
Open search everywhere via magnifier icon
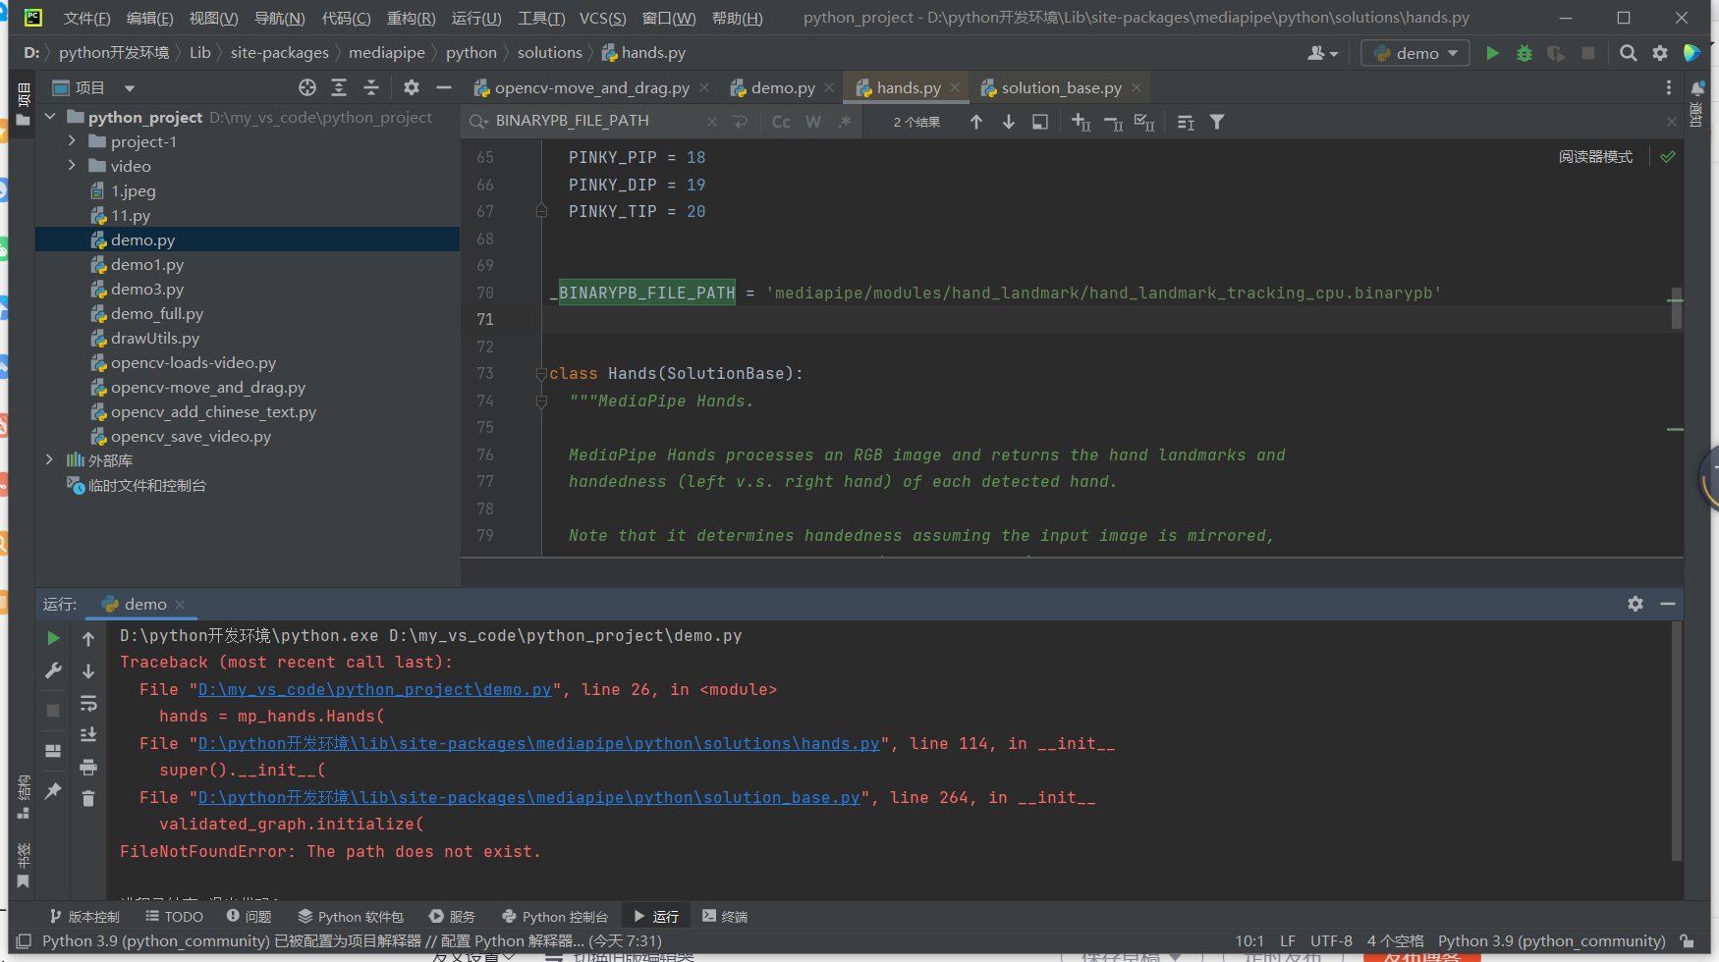tap(1628, 53)
